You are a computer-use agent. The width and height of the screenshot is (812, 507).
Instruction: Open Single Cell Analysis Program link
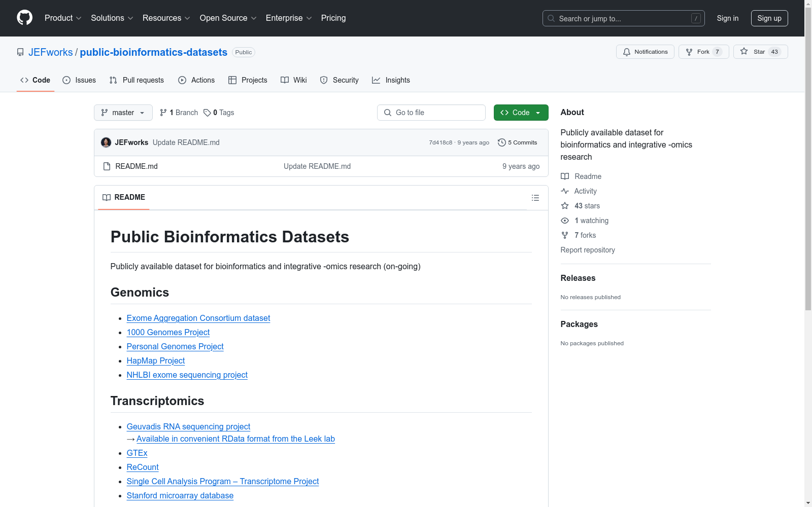point(223,481)
